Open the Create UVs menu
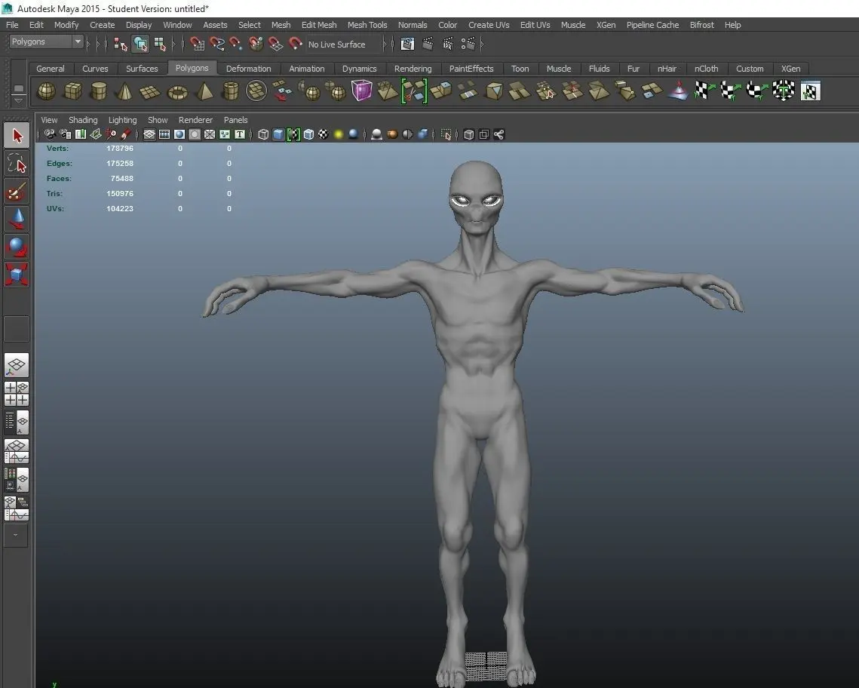The image size is (859, 688). [489, 25]
